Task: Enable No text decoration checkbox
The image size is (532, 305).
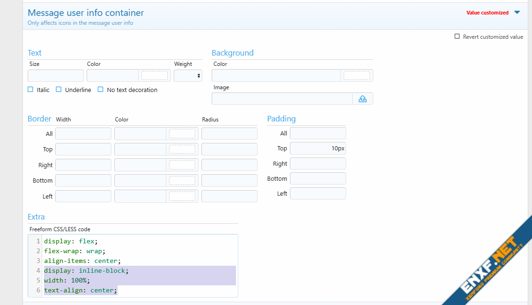Action: pyautogui.click(x=100, y=90)
